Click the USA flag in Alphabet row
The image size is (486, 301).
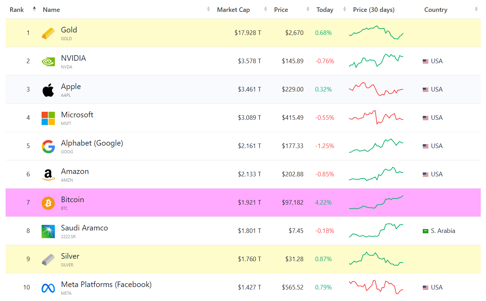pyautogui.click(x=426, y=146)
